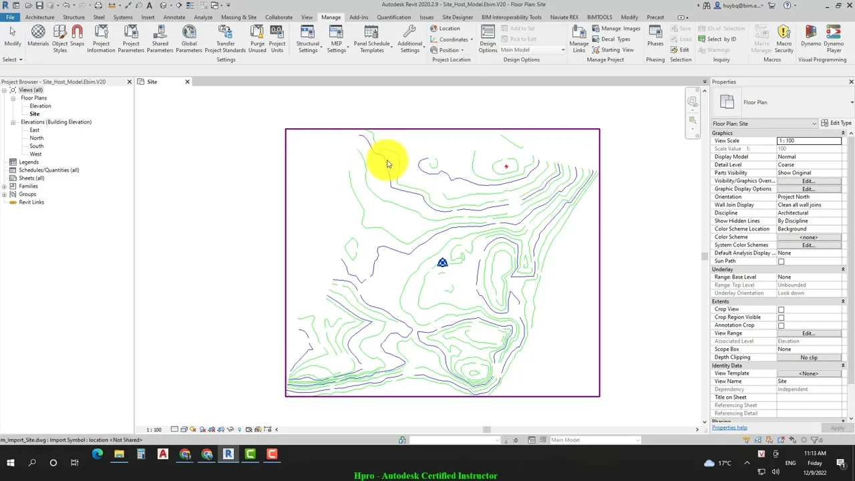Open Select panel dropdown
The image size is (855, 481).
coord(12,59)
